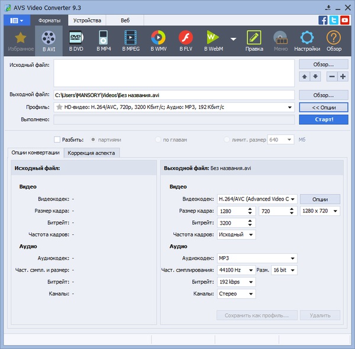
Task: Open the Коррекция аспекта tab
Action: [x=92, y=153]
